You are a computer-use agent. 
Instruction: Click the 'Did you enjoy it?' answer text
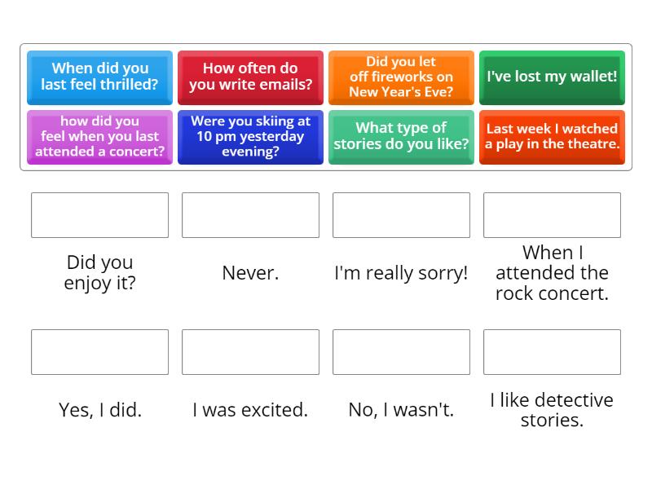tap(99, 273)
